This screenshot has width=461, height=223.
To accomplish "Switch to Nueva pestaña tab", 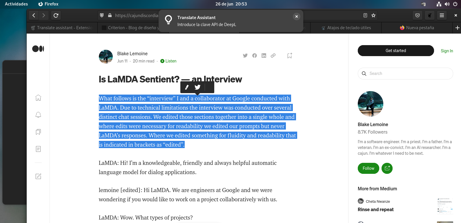I will pyautogui.click(x=417, y=28).
